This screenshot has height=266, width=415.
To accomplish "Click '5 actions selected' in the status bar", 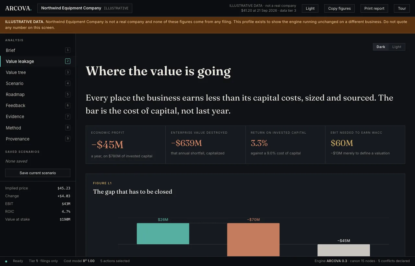I will click(115, 261).
